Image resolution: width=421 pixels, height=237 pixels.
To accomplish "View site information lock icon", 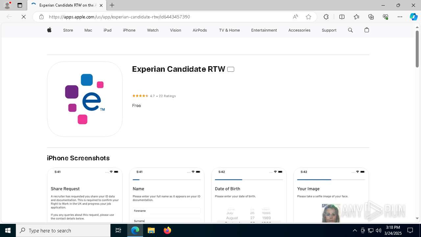I will pyautogui.click(x=41, y=17).
